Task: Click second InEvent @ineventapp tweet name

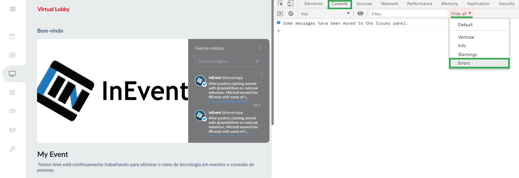Action: [226, 112]
